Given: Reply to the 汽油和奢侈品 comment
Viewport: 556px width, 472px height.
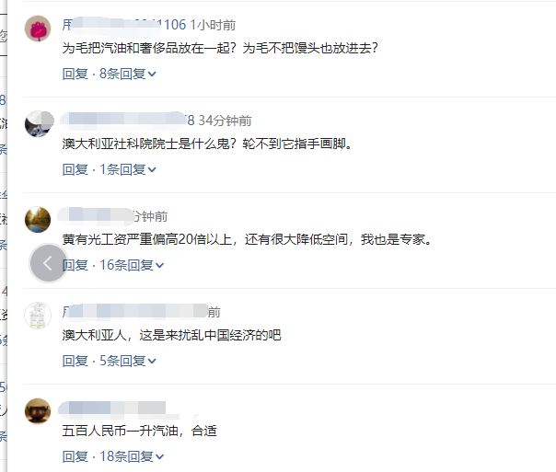Looking at the screenshot, I should coord(75,74).
